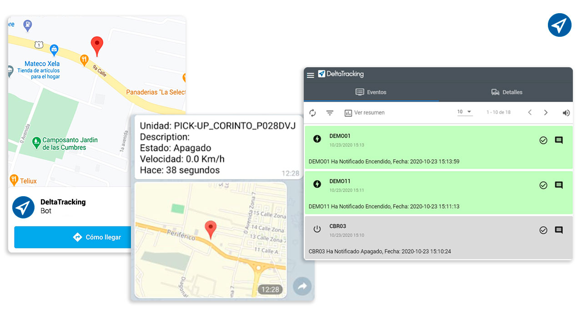The width and height of the screenshot is (582, 327).
Task: Go to previous page of events
Action: pyautogui.click(x=530, y=113)
